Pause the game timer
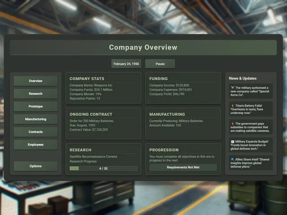 pos(160,64)
